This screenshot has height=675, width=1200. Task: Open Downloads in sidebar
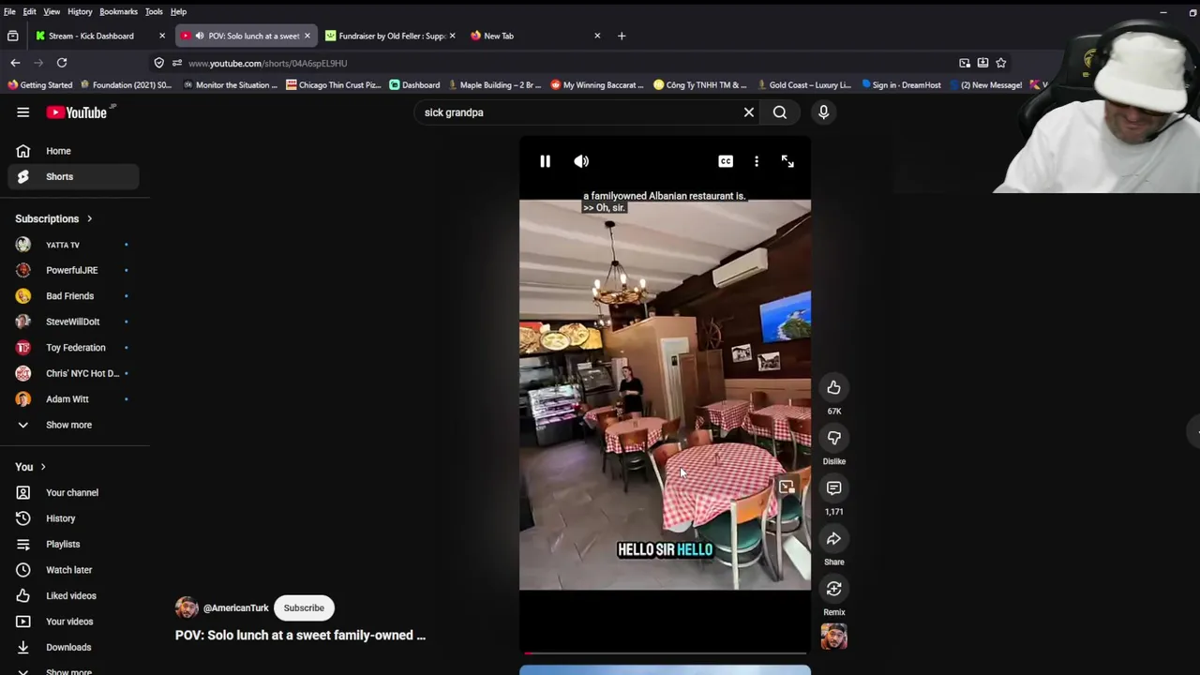[73, 647]
